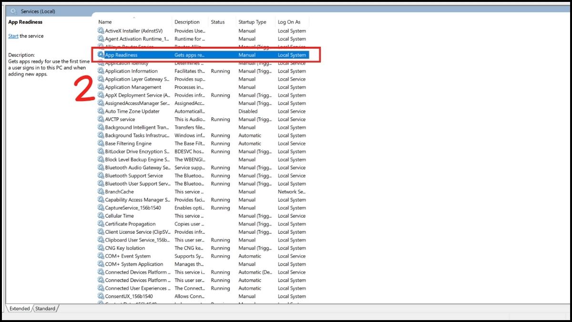Select the COM+ Event System icon
This screenshot has height=322, width=572.
tap(100, 256)
